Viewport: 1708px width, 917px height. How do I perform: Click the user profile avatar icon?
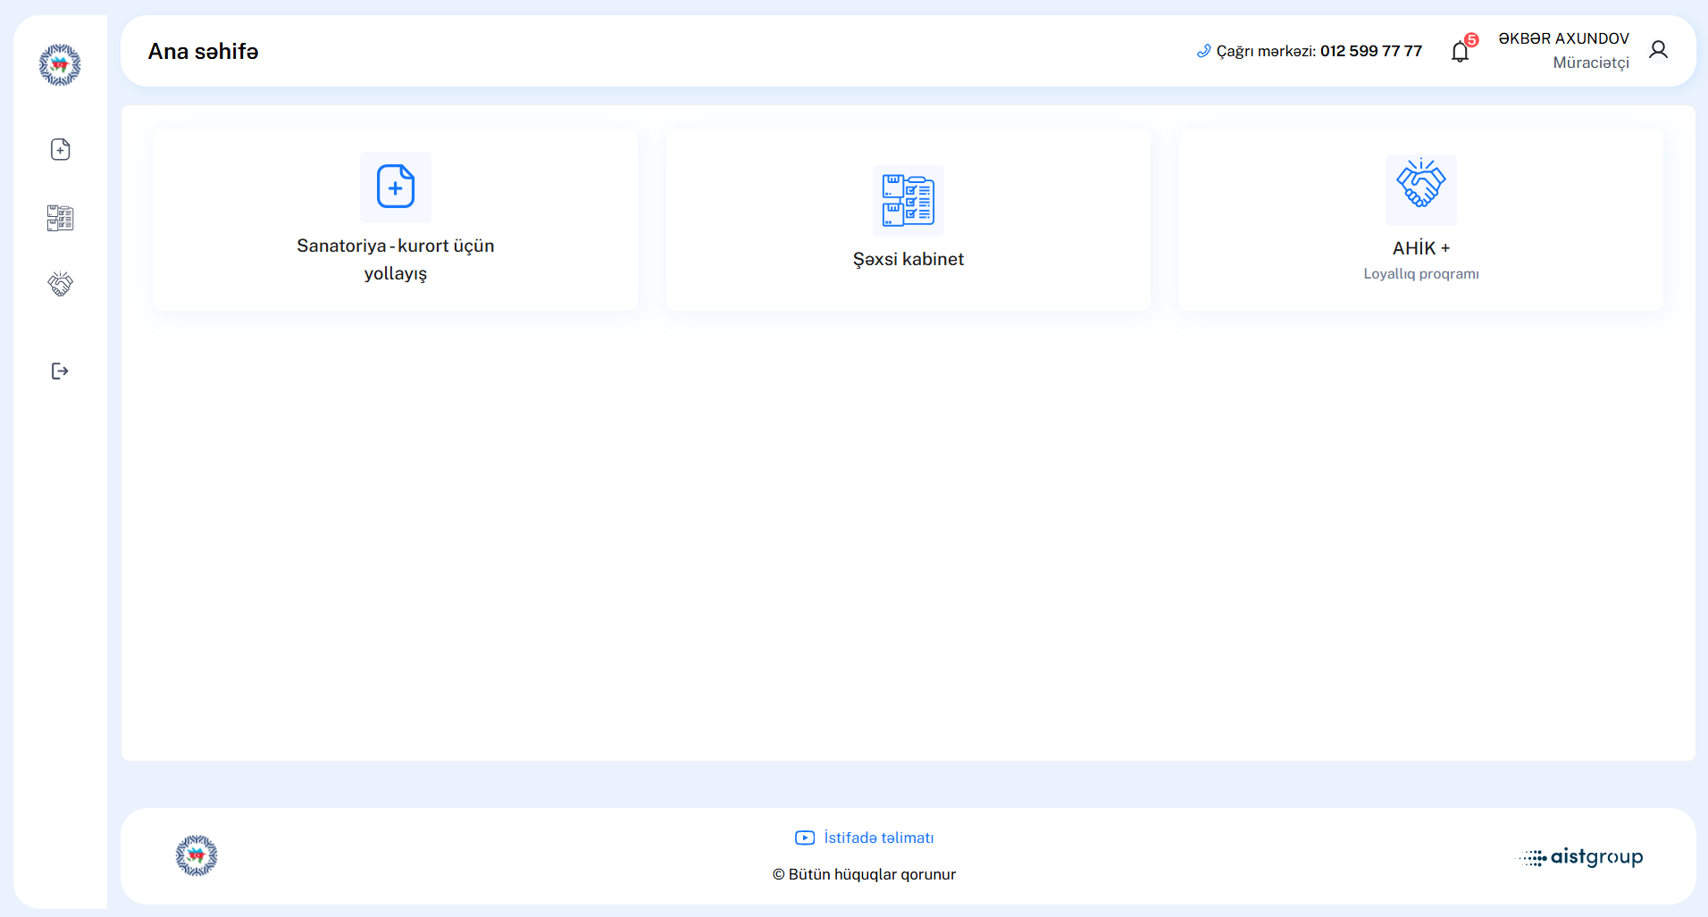[x=1658, y=50]
